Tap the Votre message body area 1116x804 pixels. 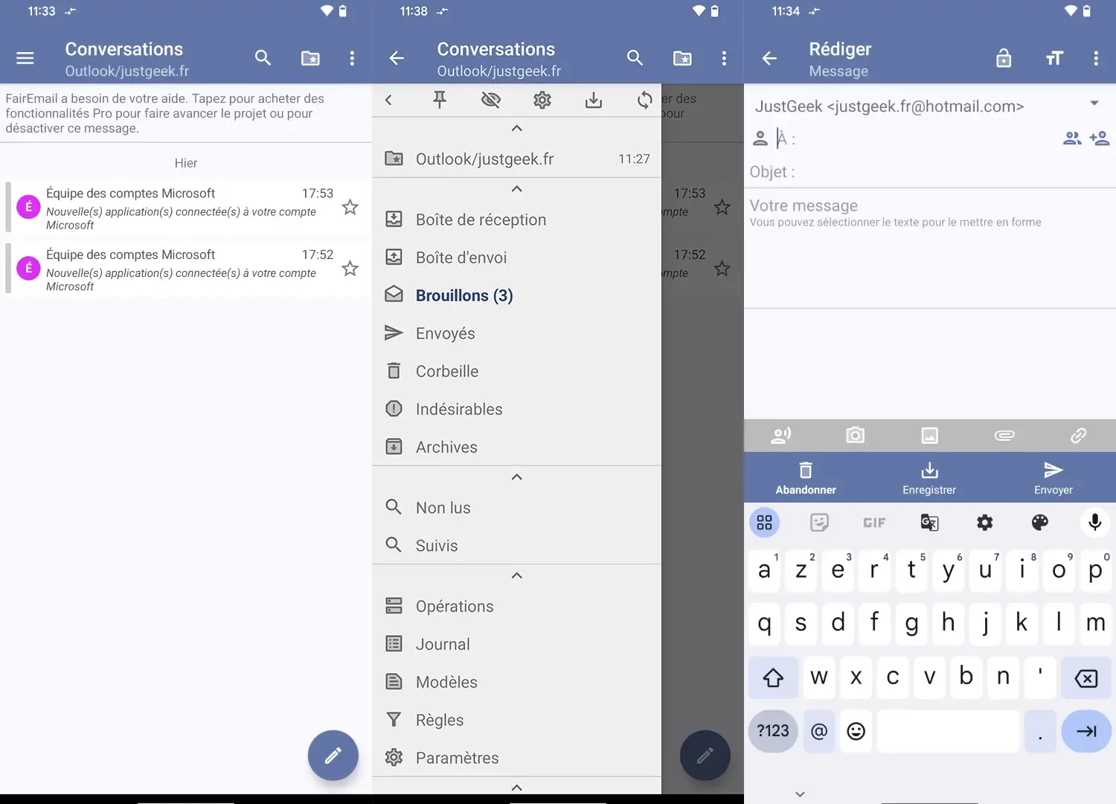tap(930, 249)
